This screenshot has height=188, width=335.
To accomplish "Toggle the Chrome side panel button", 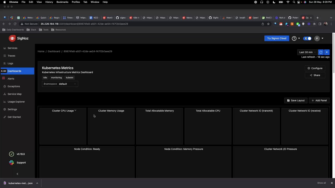I will [x=320, y=24].
